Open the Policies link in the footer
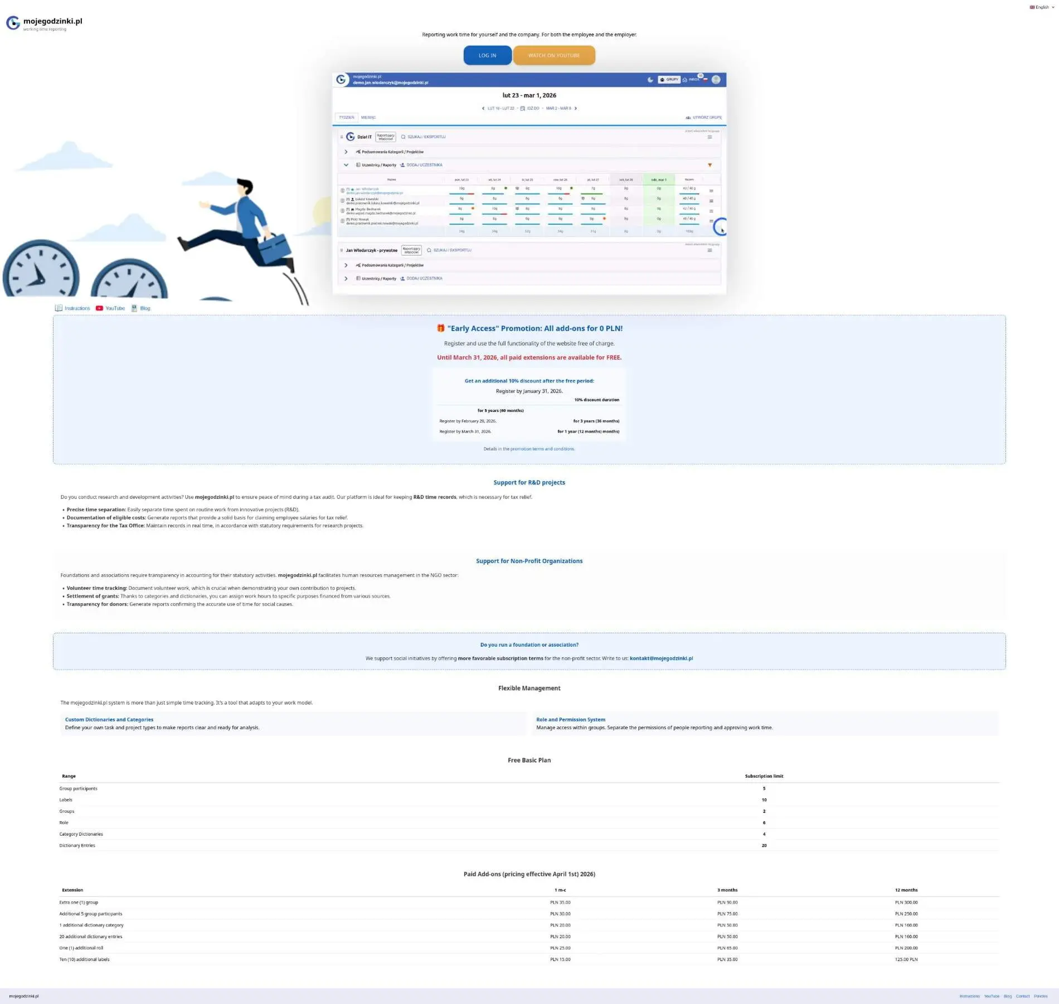 [1041, 996]
